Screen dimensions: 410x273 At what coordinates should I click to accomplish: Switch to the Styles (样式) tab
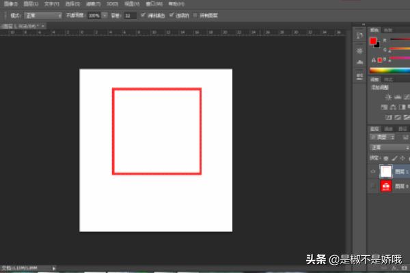389,79
